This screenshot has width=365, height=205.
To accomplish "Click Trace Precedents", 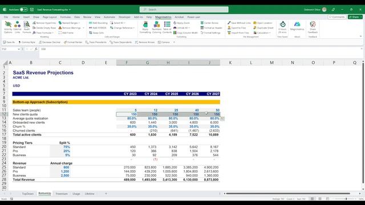I will point(96,42).
